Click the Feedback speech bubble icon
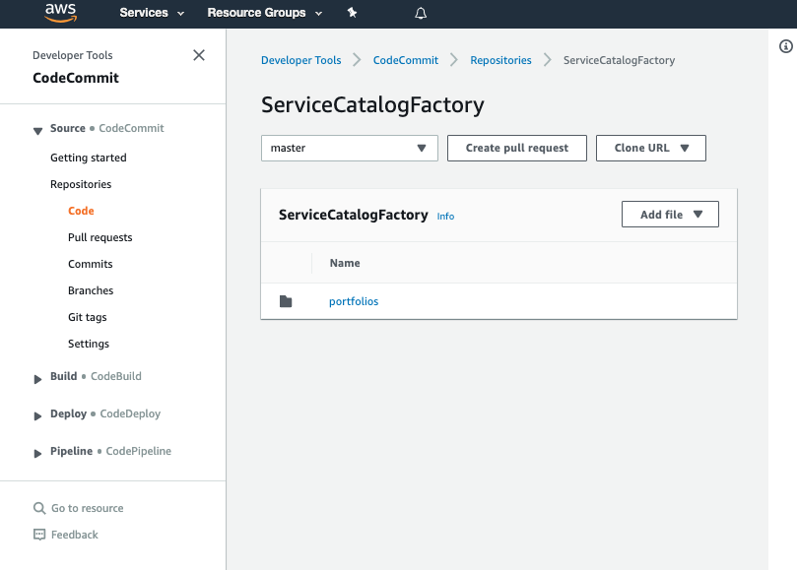Screen dimensions: 797x570 tap(39, 535)
